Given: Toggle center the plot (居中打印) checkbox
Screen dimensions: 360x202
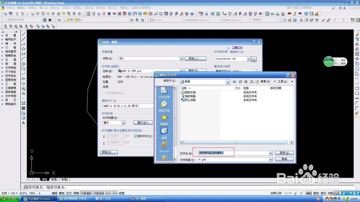Looking at the screenshot, I should pos(136,136).
